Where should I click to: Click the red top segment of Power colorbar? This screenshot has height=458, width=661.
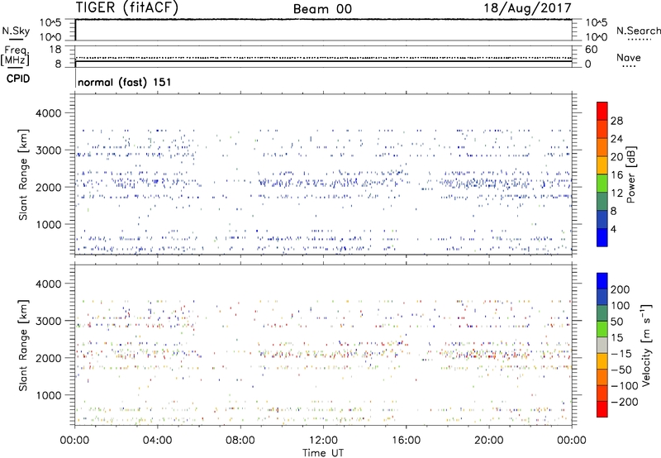tap(602, 111)
